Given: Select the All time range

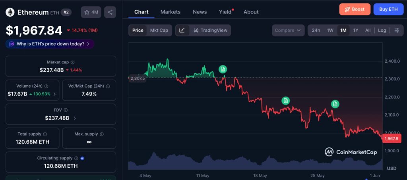Looking at the screenshot, I should pyautogui.click(x=368, y=30).
